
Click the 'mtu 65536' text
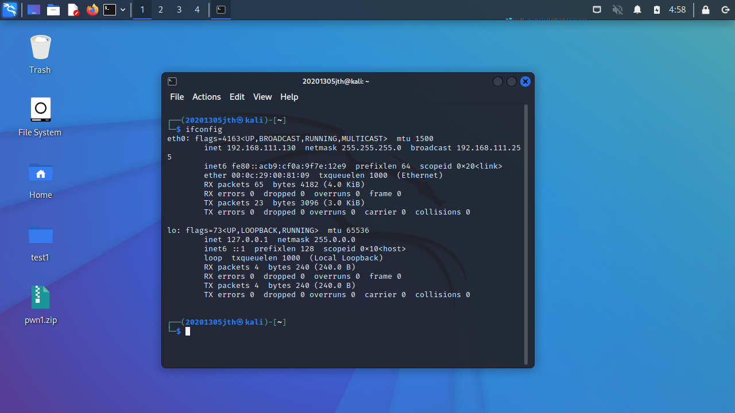click(349, 231)
